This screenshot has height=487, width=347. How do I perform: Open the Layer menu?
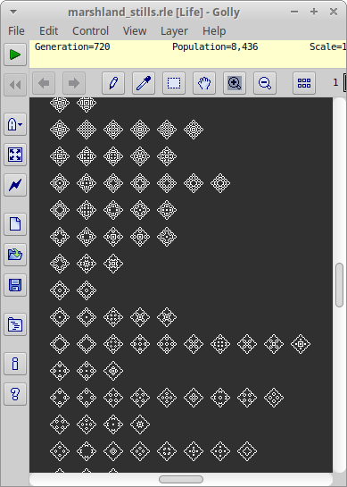[174, 30]
